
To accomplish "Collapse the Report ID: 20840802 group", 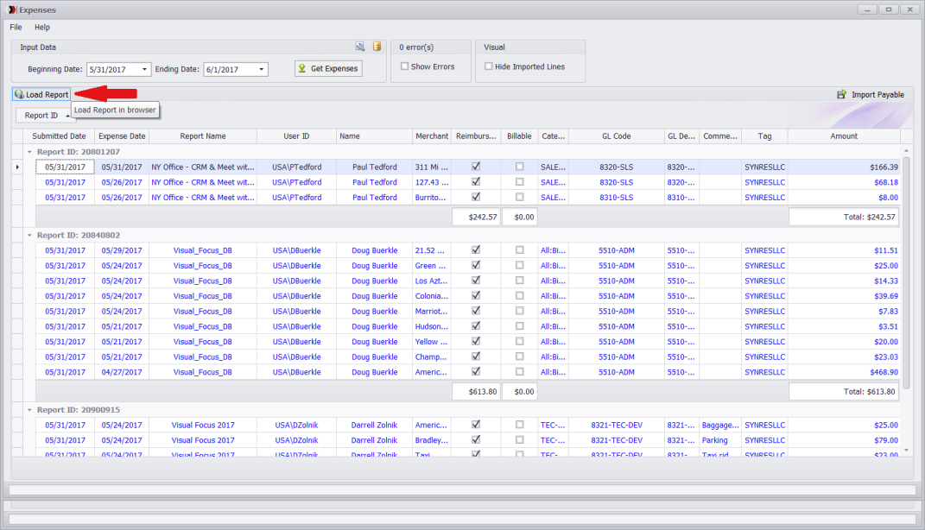I will (29, 235).
